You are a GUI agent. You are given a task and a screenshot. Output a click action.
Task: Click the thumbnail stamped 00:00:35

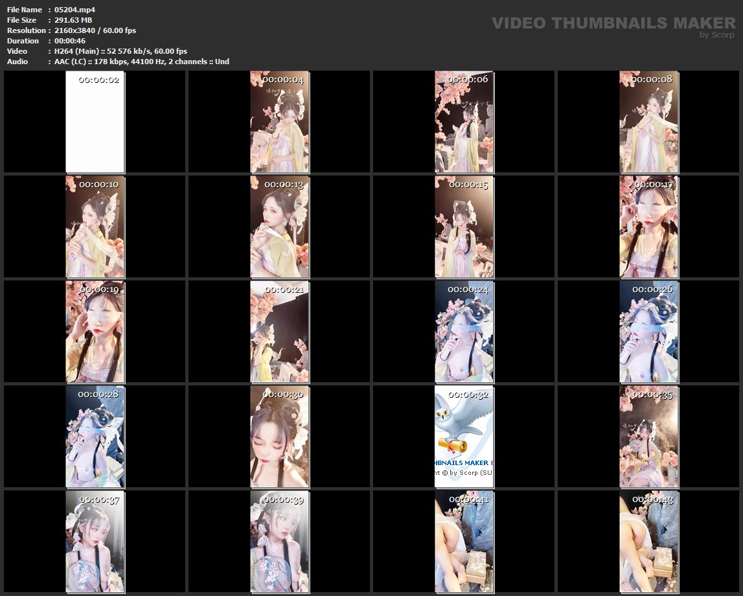[x=648, y=437]
